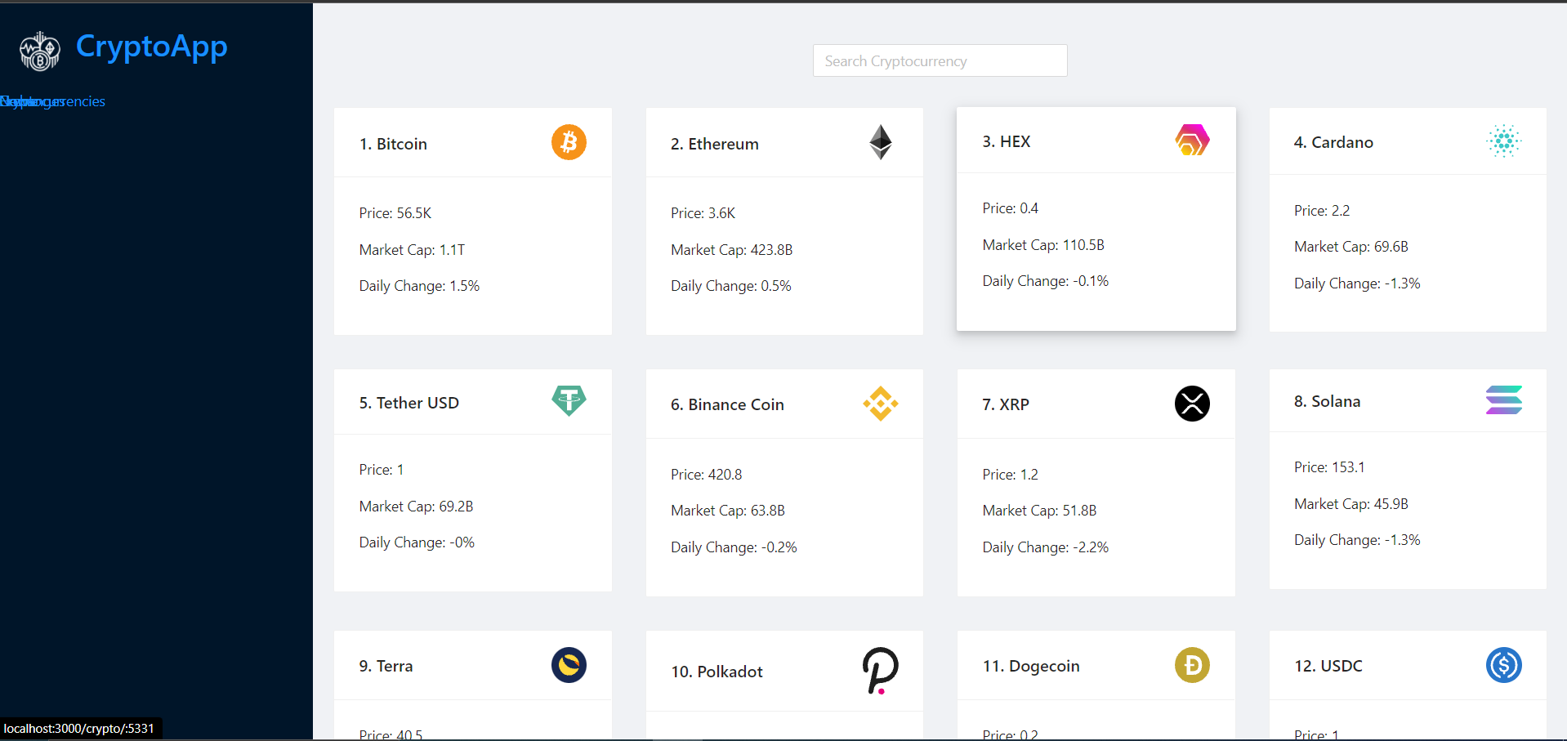Click the HEX hexagon icon
The height and width of the screenshot is (741, 1567).
coord(1192,140)
